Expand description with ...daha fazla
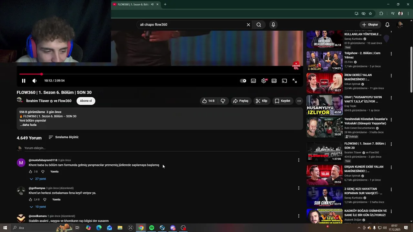Viewport: 413px width, 232px height. coord(28,125)
